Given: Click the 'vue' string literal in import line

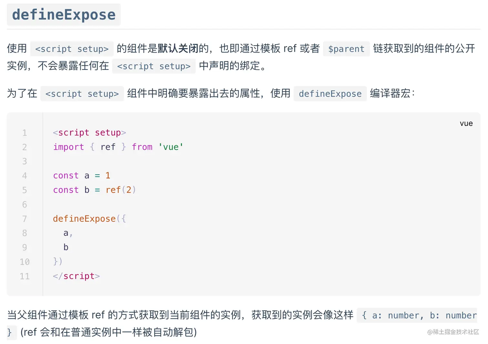Looking at the screenshot, I should click(171, 147).
